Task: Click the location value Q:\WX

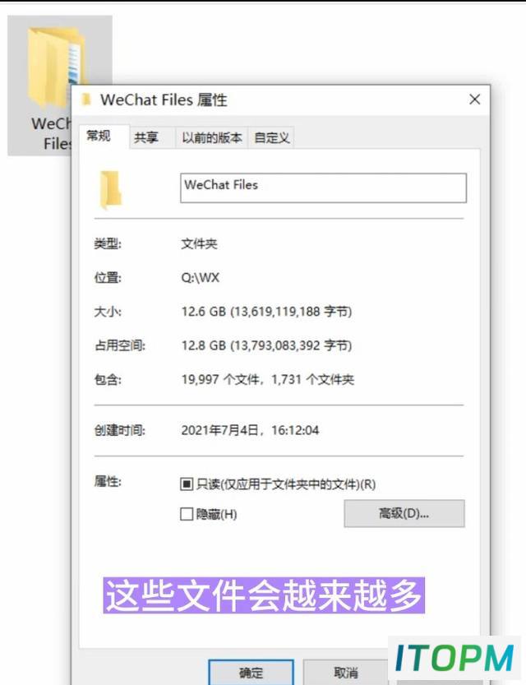Action: [201, 277]
